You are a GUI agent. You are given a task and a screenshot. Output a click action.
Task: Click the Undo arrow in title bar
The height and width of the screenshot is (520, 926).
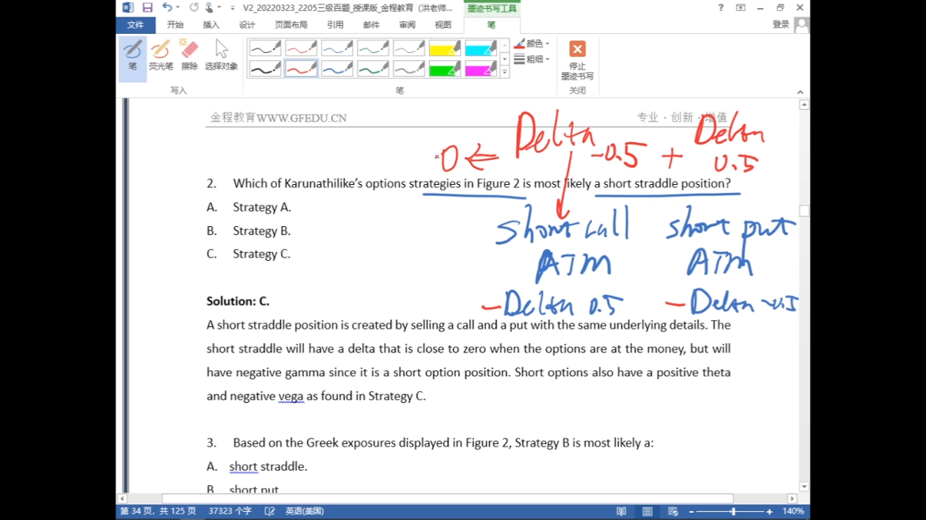(167, 8)
